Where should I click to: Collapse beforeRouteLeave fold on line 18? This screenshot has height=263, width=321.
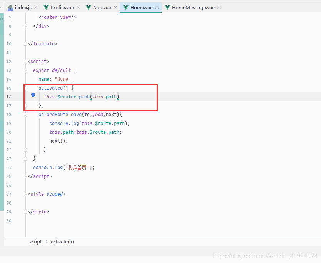click(x=25, y=115)
